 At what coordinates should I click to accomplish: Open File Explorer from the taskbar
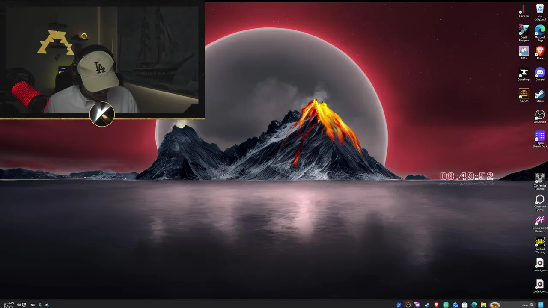pyautogui.click(x=483, y=305)
